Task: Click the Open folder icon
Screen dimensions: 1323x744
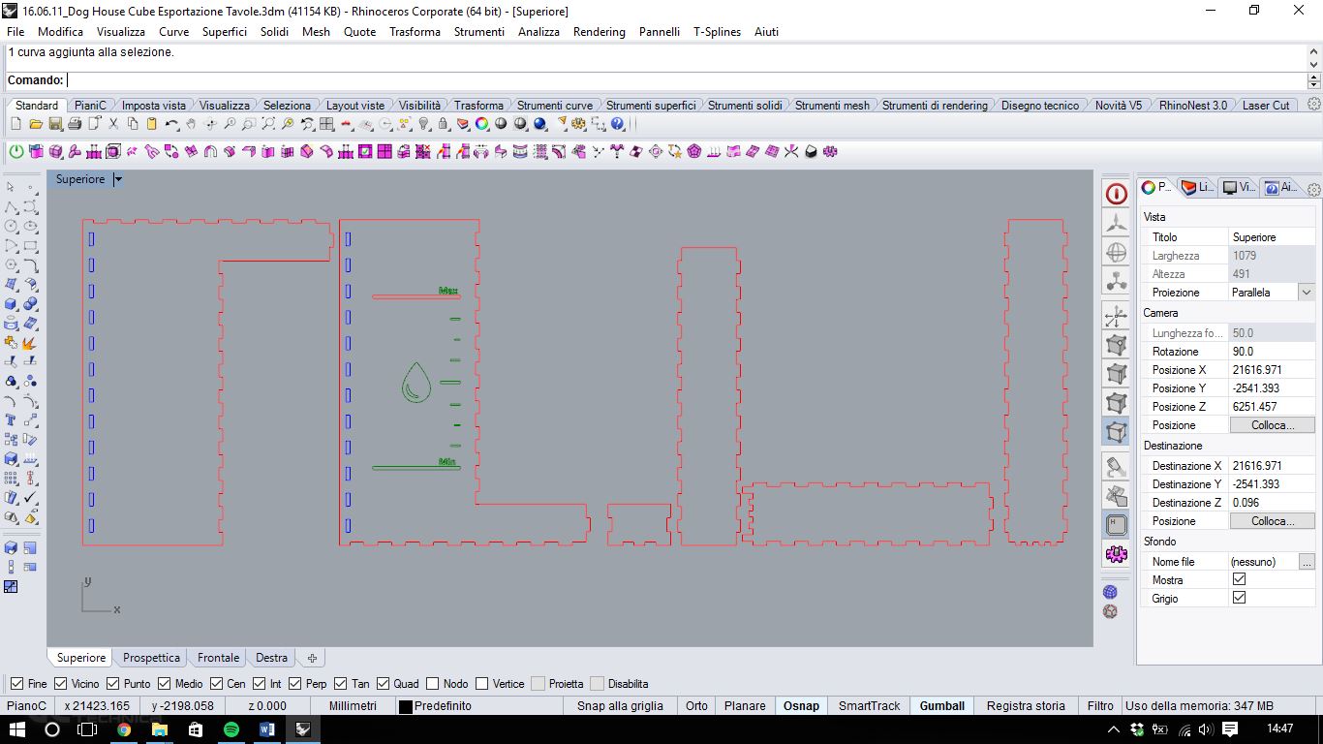Action: coord(36,124)
